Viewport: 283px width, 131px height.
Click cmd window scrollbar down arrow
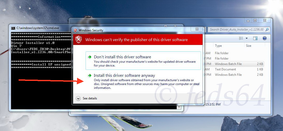click(179, 107)
